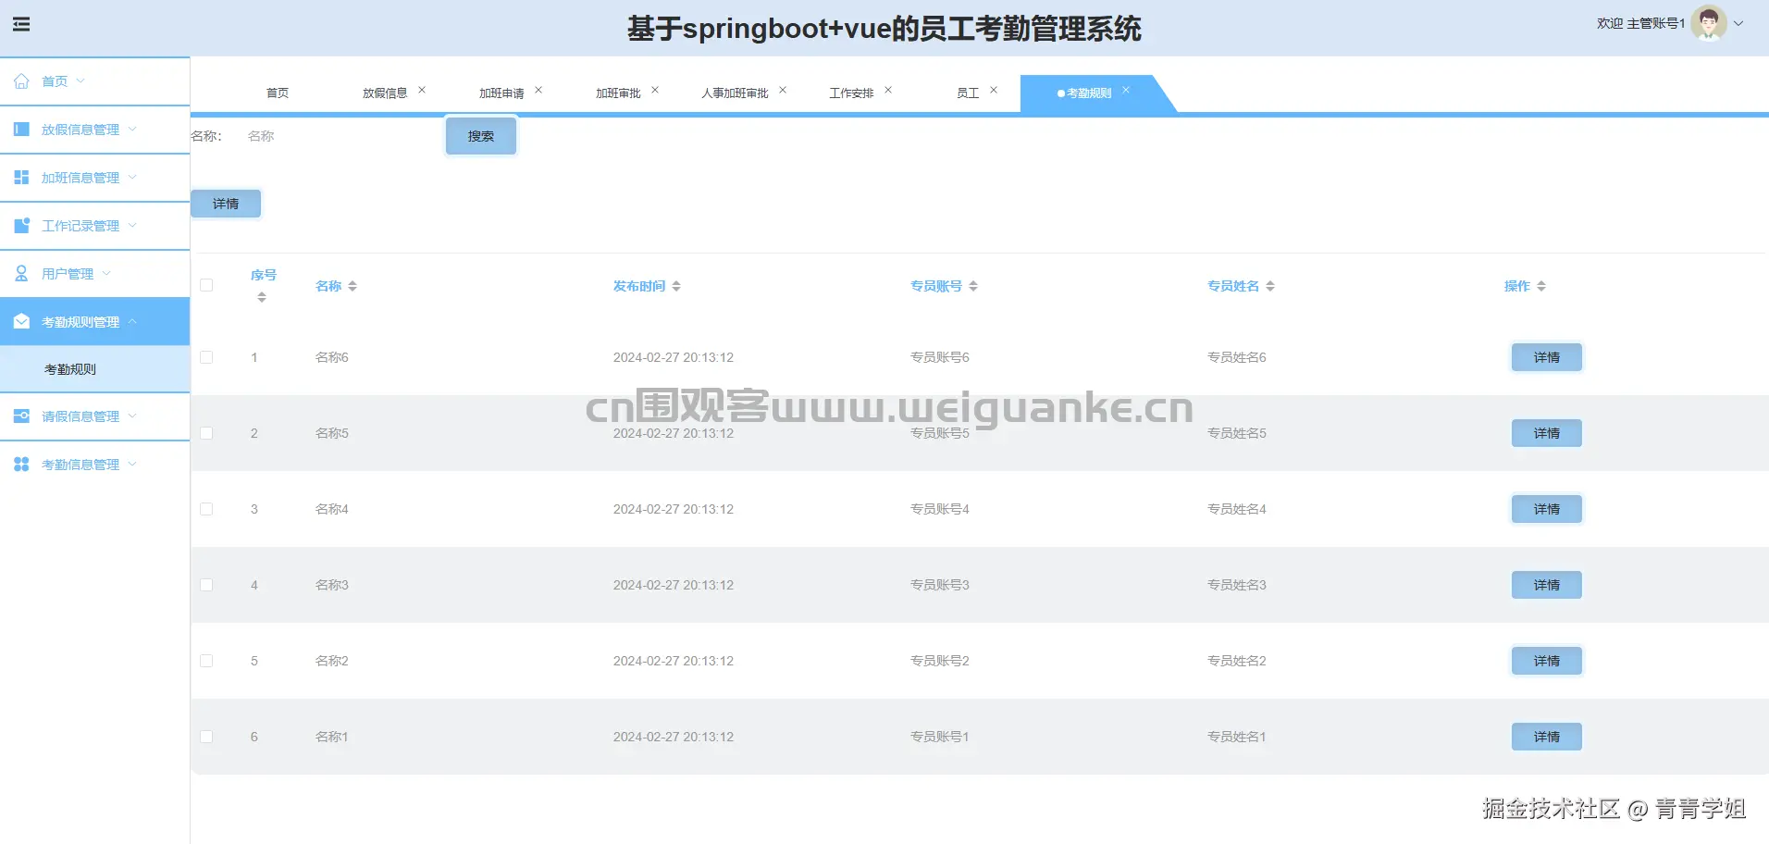Close the 放假信息 tab
This screenshot has width=1769, height=844.
click(x=422, y=90)
